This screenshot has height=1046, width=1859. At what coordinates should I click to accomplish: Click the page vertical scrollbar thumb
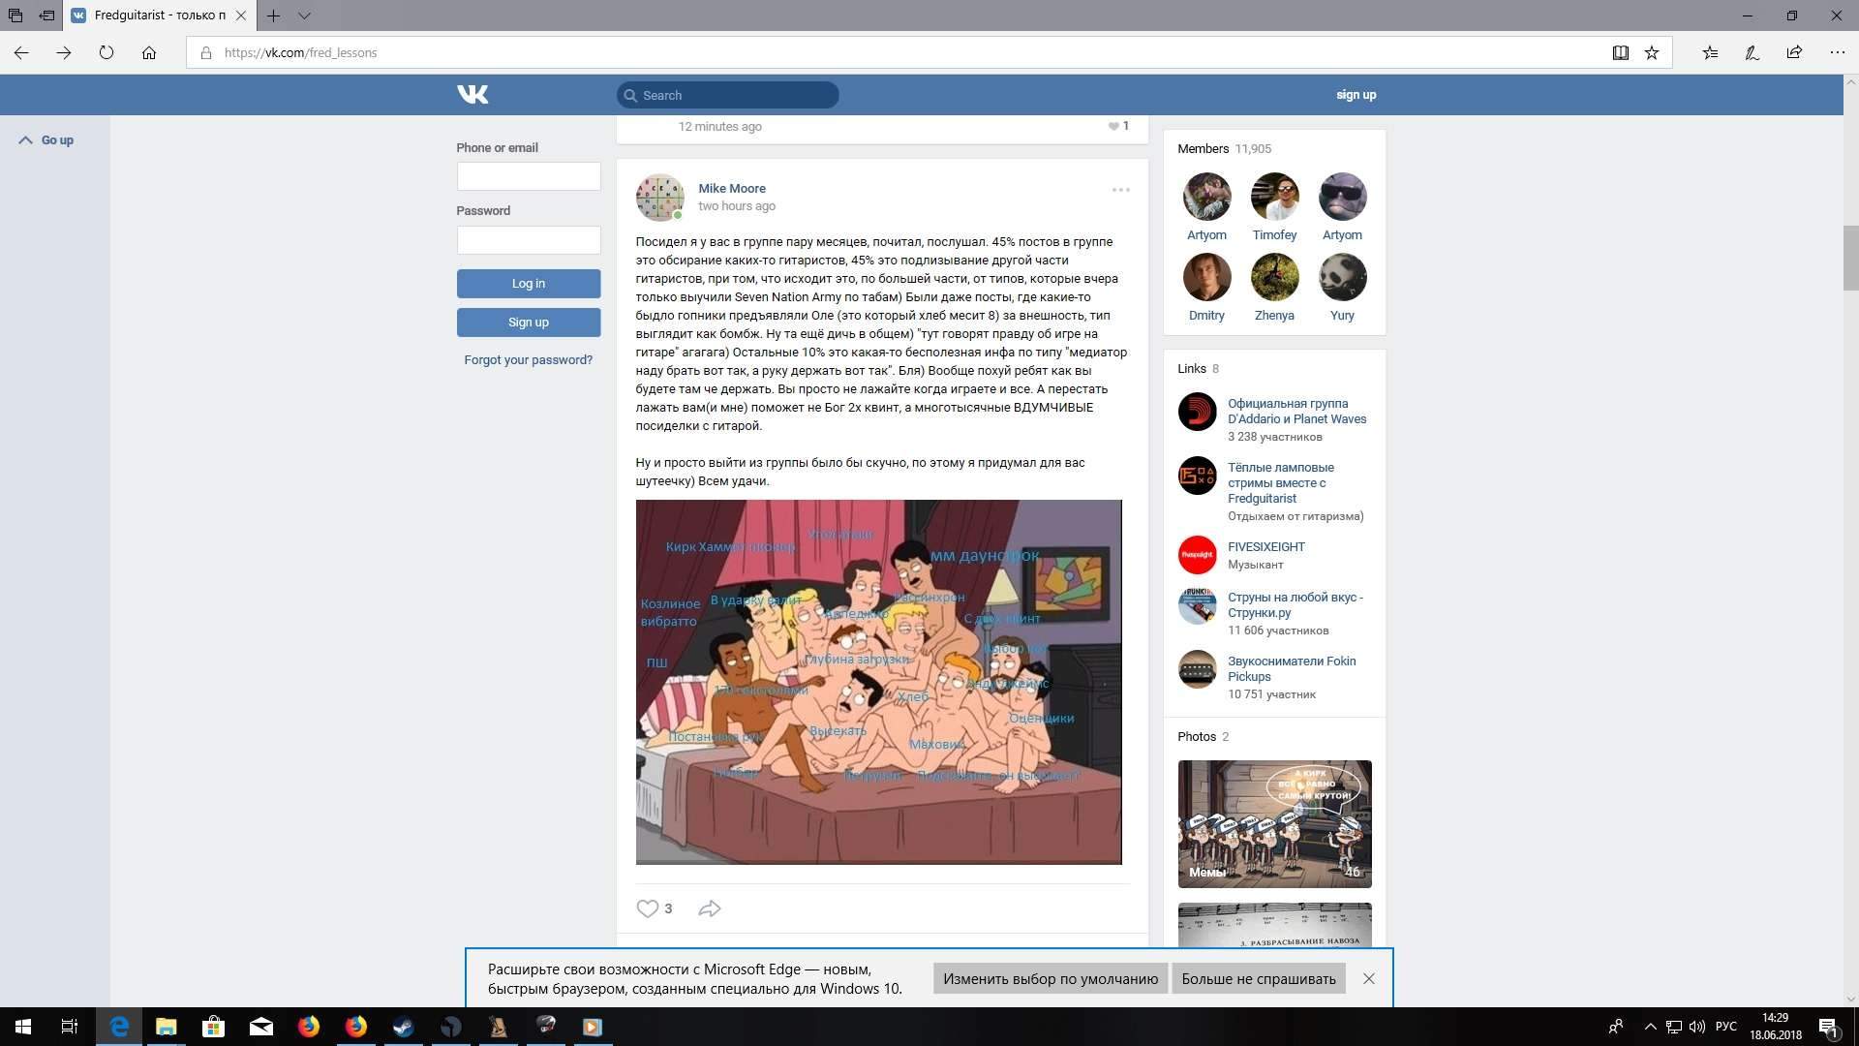pyautogui.click(x=1850, y=257)
